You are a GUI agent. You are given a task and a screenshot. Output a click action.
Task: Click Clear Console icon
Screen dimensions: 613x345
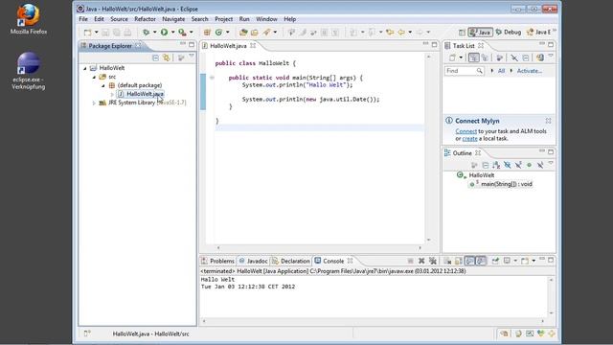tap(447, 261)
